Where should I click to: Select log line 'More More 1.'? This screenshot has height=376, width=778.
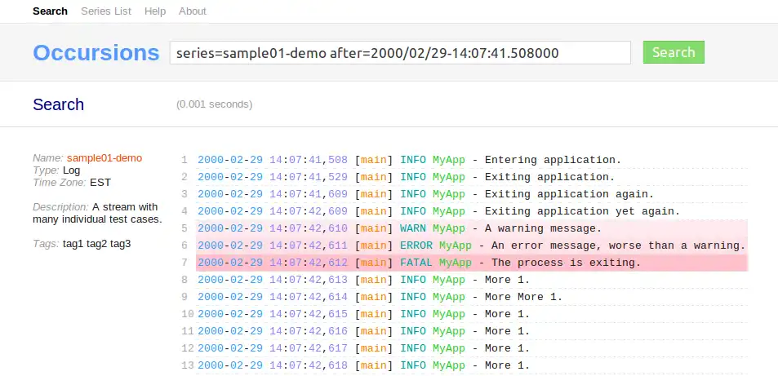472,297
